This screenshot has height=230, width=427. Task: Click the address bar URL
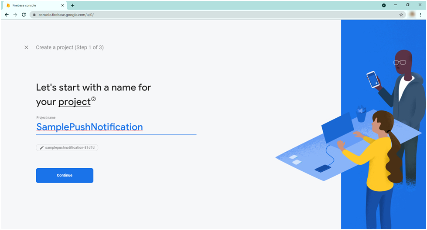66,15
